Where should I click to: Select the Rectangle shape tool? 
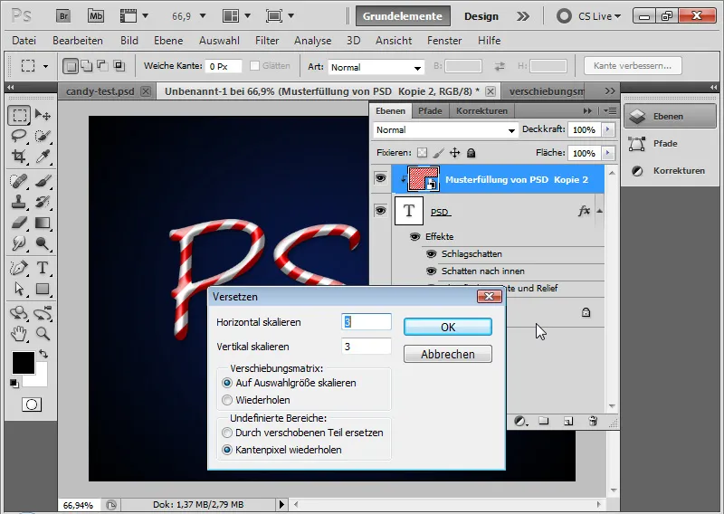(x=43, y=289)
